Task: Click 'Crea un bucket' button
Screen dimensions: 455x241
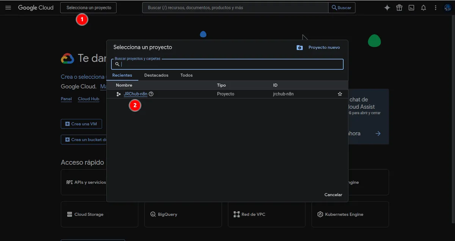Action: tap(84, 139)
